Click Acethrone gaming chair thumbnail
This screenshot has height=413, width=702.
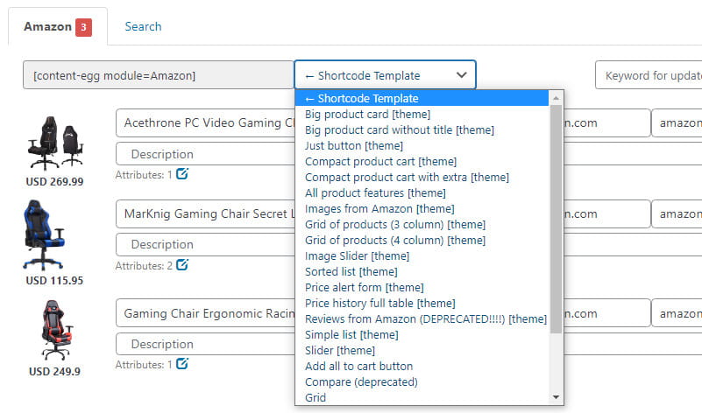(55, 142)
